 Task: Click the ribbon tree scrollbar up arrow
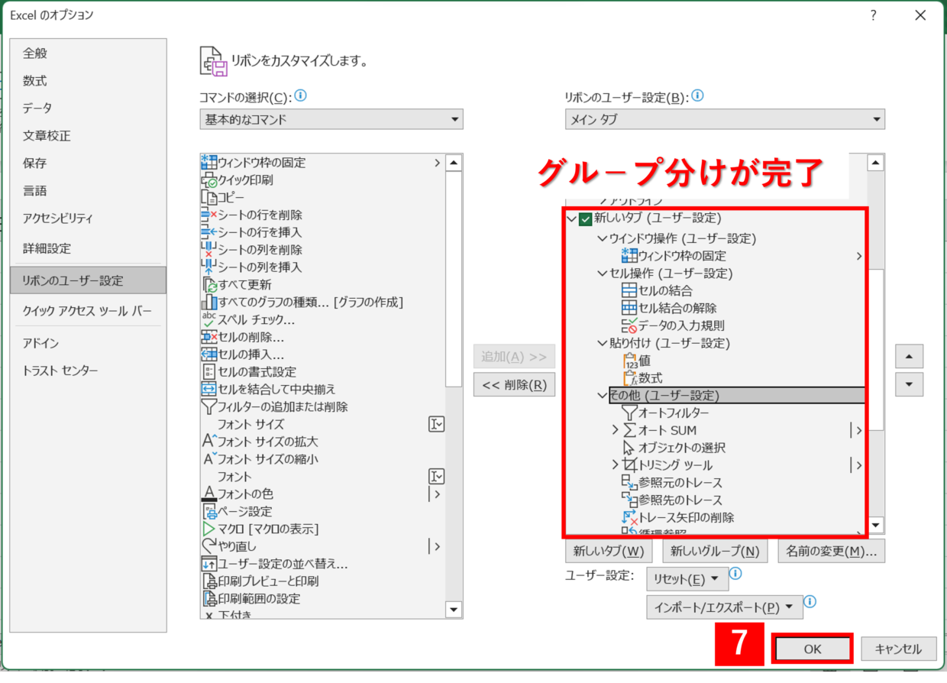pos(876,162)
